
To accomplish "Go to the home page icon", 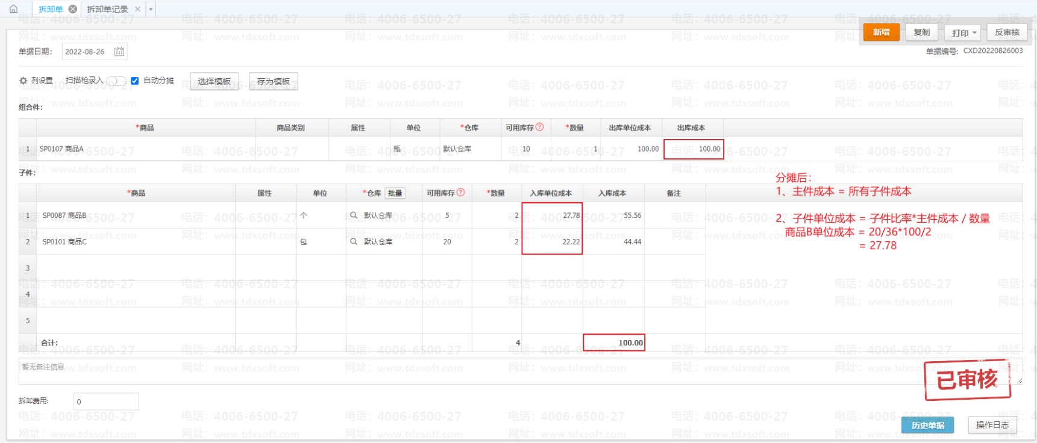I will [x=13, y=9].
